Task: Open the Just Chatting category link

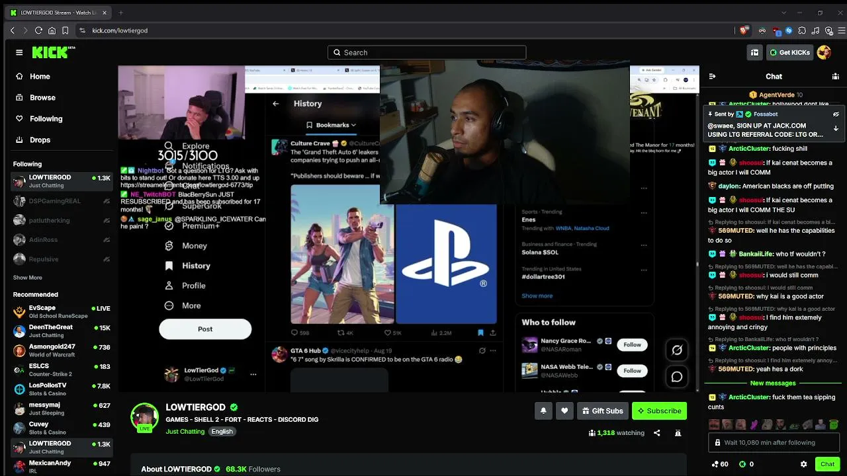Action: tap(185, 432)
